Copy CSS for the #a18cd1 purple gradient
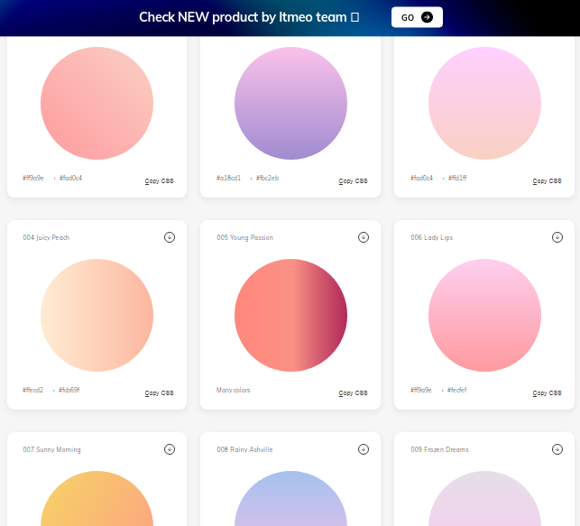The image size is (580, 526). 353,181
